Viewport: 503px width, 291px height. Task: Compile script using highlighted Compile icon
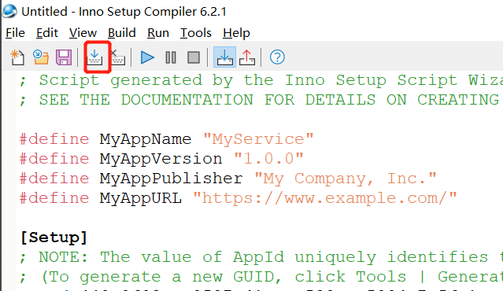point(94,57)
